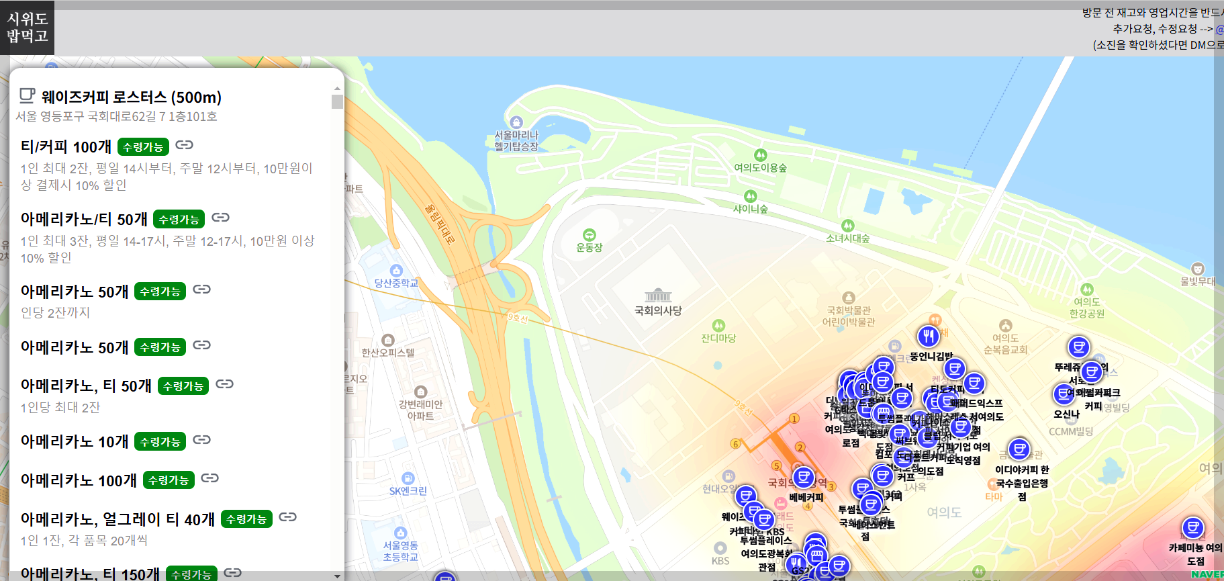Click the 여의도이용숲 tree pin

760,155
